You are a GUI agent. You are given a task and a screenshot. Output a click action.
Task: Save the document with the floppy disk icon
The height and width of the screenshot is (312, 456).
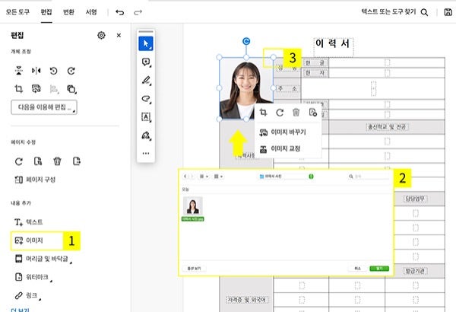click(x=448, y=12)
